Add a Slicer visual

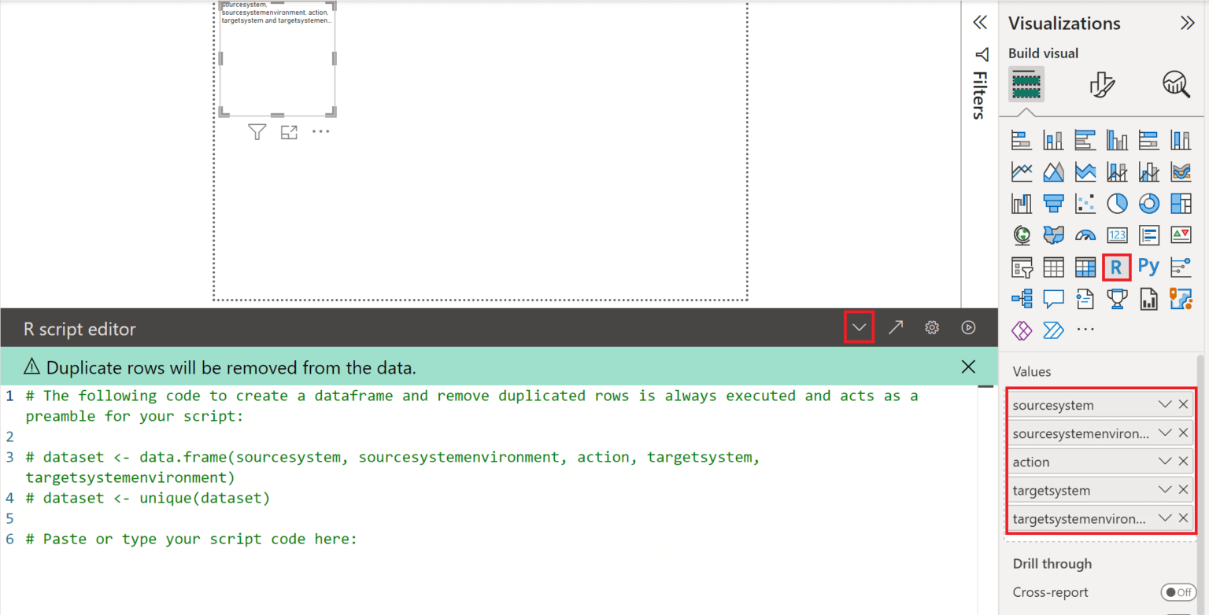(x=1021, y=267)
